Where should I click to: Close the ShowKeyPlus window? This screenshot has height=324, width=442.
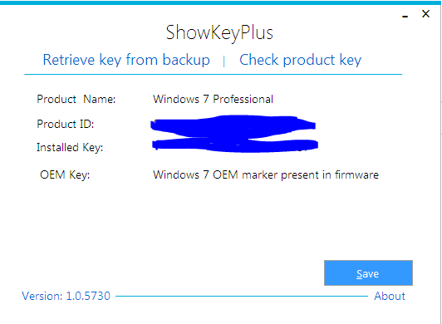coord(425,13)
